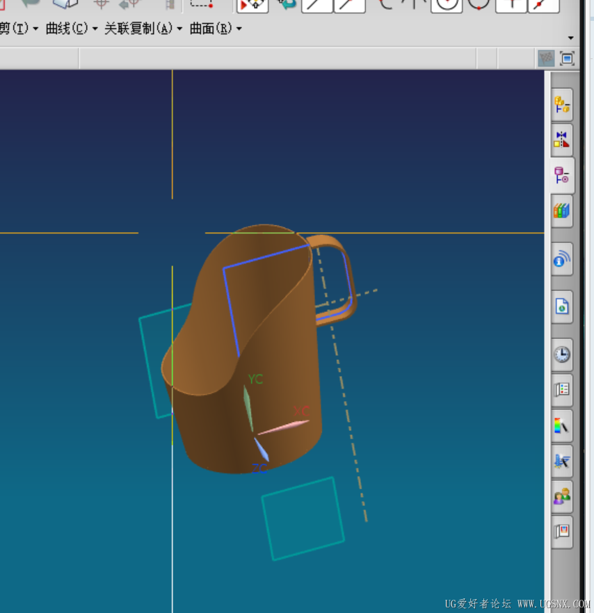Open the History clock tab

pos(562,354)
